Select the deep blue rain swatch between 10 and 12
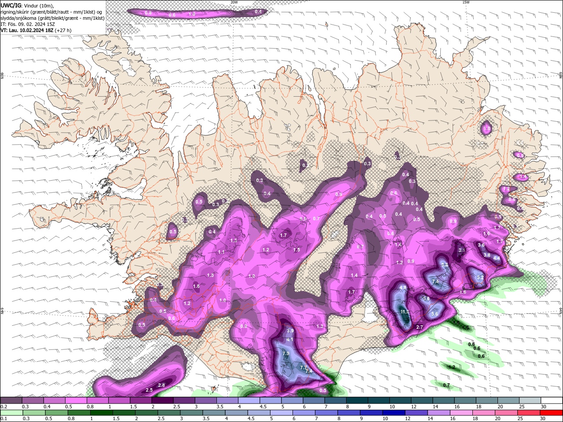This screenshot has height=422, width=563. tap(394, 412)
